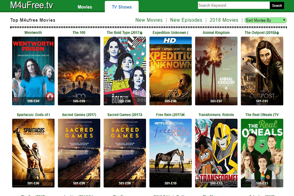The width and height of the screenshot is (294, 196).
Task: Open the 2018 Movies link
Action: pyautogui.click(x=224, y=20)
